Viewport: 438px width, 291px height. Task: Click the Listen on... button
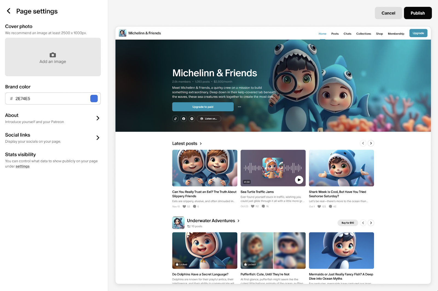pos(209,119)
